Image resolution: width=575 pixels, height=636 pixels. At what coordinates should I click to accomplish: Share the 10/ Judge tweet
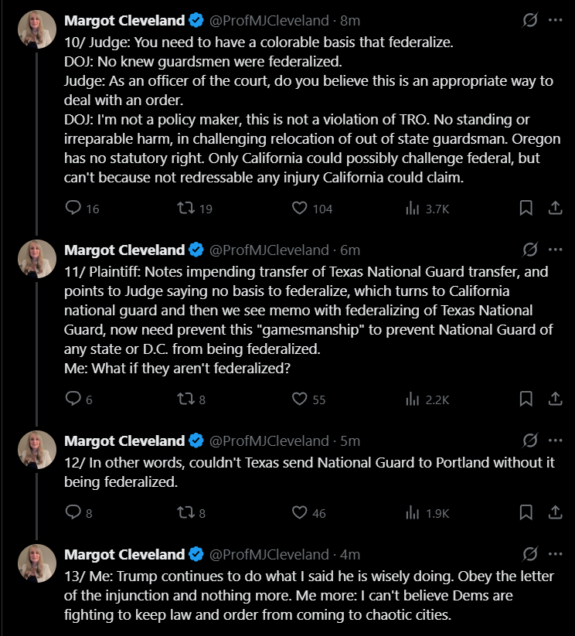click(x=555, y=208)
